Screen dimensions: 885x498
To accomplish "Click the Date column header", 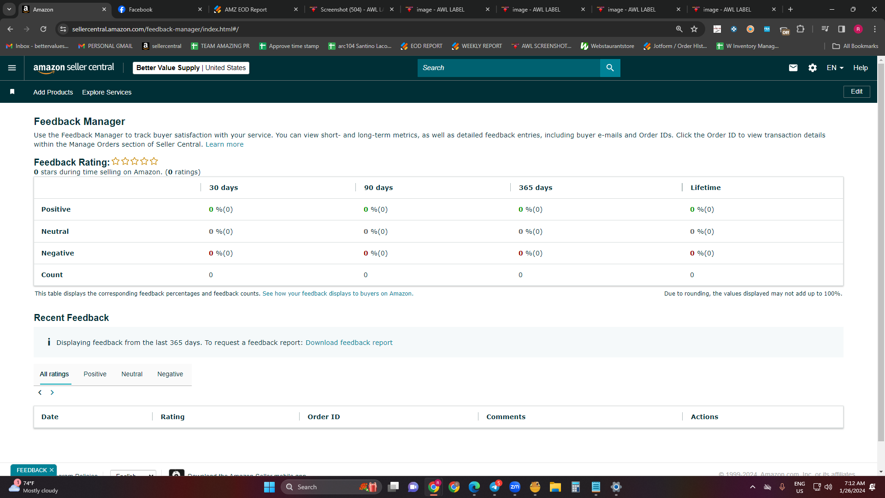I will click(x=50, y=417).
